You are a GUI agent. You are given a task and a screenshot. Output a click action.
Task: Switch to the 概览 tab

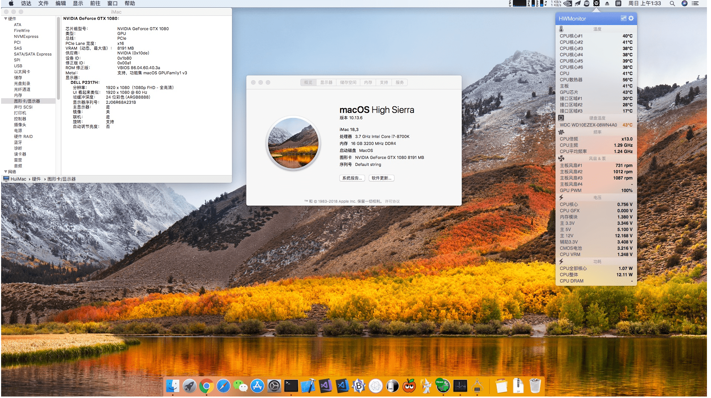308,82
